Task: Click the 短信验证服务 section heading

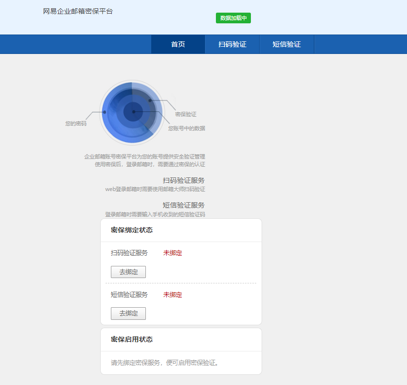Action: point(184,205)
